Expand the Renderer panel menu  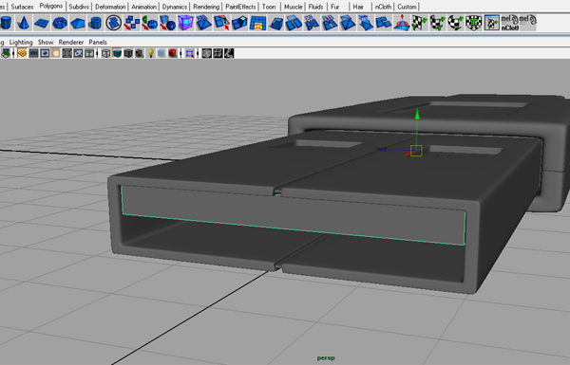(x=71, y=42)
